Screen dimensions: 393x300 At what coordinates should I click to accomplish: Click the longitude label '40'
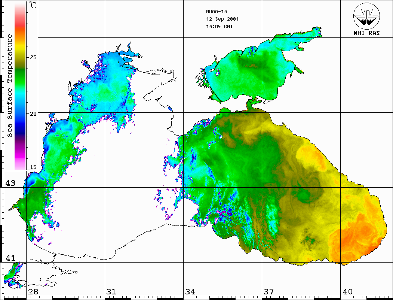347,291
